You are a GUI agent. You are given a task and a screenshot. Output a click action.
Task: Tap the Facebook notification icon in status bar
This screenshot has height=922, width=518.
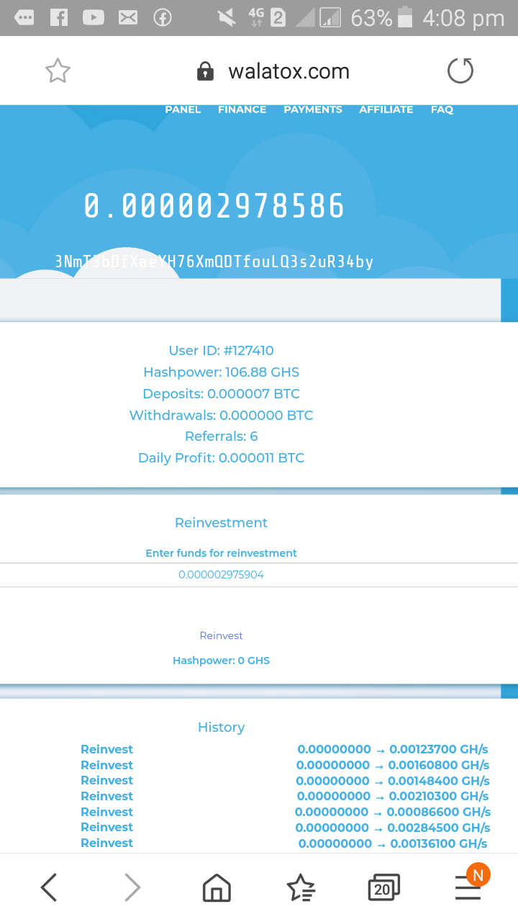click(59, 17)
